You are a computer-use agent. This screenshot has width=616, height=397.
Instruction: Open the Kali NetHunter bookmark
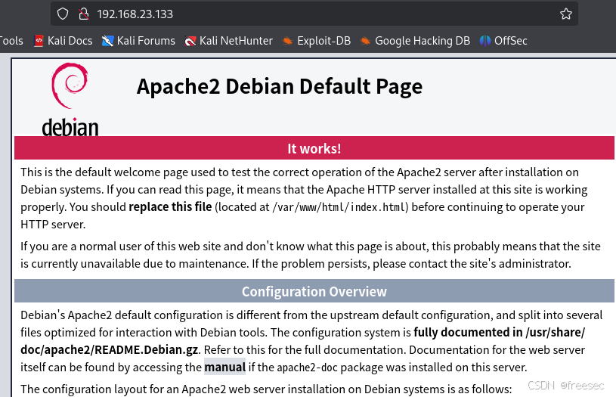(229, 41)
